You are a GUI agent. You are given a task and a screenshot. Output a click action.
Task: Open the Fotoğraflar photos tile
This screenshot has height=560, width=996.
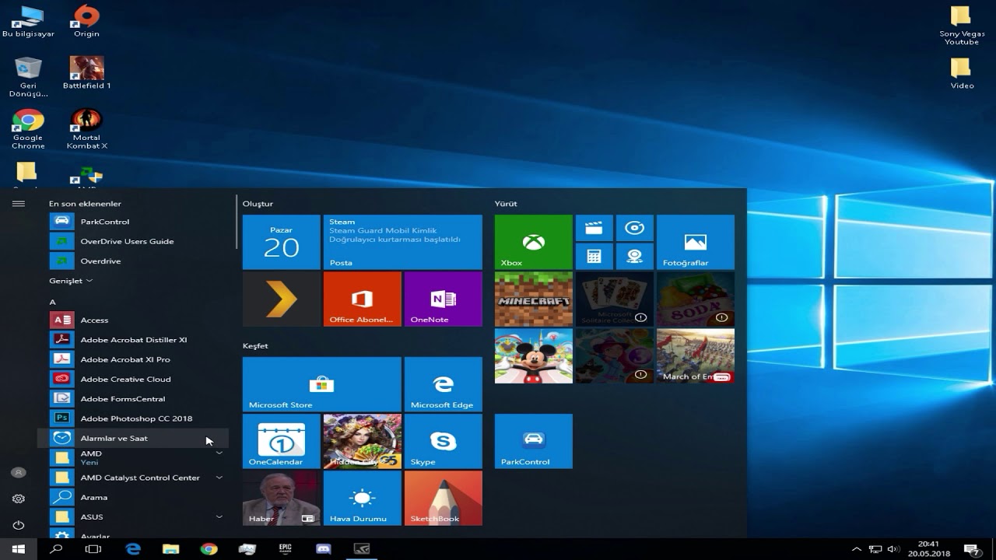[x=695, y=242]
